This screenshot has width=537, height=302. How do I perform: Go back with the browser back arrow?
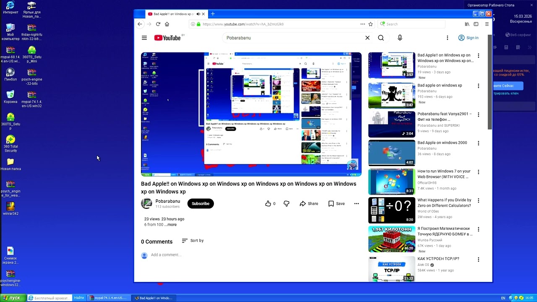click(140, 24)
